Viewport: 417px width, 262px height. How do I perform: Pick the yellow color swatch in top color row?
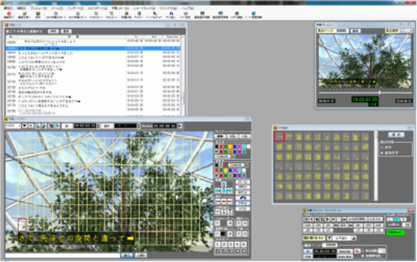[230, 146]
